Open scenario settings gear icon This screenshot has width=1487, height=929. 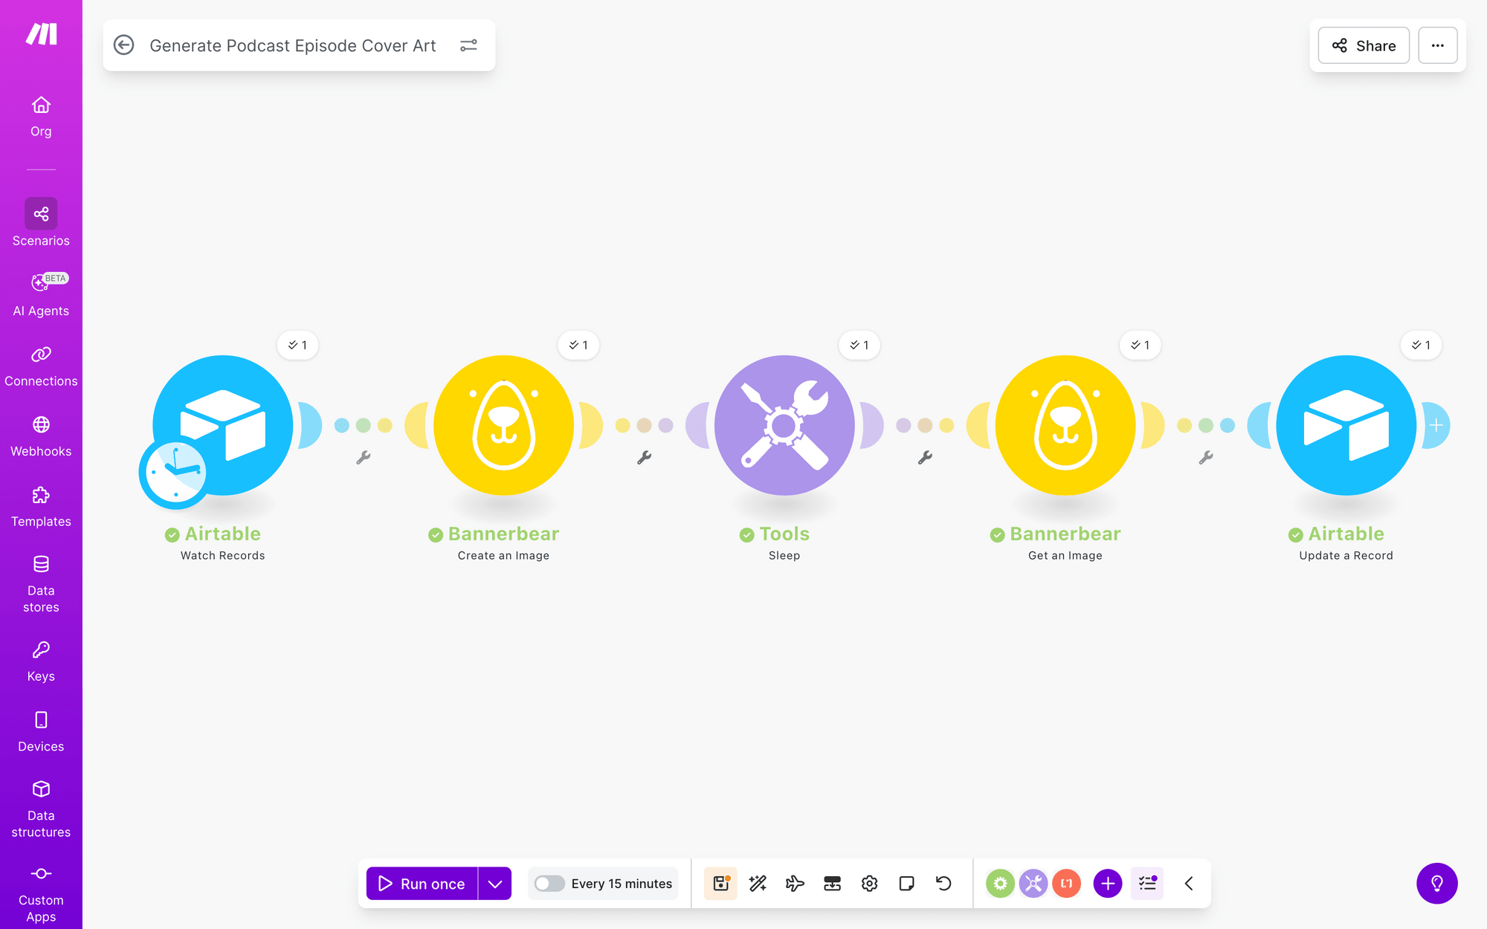point(869,883)
